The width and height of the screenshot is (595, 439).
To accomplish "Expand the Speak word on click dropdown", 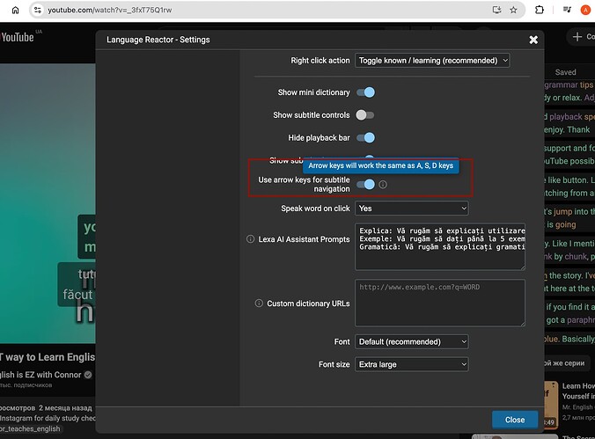I will [x=412, y=209].
